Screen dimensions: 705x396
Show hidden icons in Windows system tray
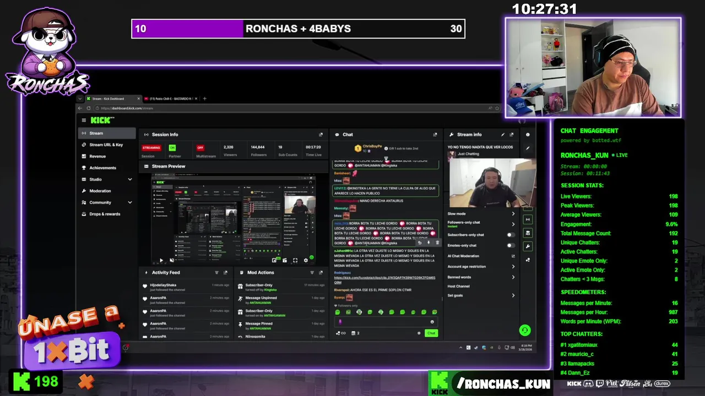pos(461,347)
